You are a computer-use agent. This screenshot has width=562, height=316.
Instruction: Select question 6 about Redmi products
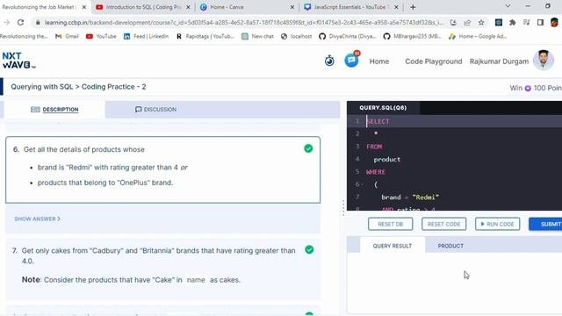162,169
